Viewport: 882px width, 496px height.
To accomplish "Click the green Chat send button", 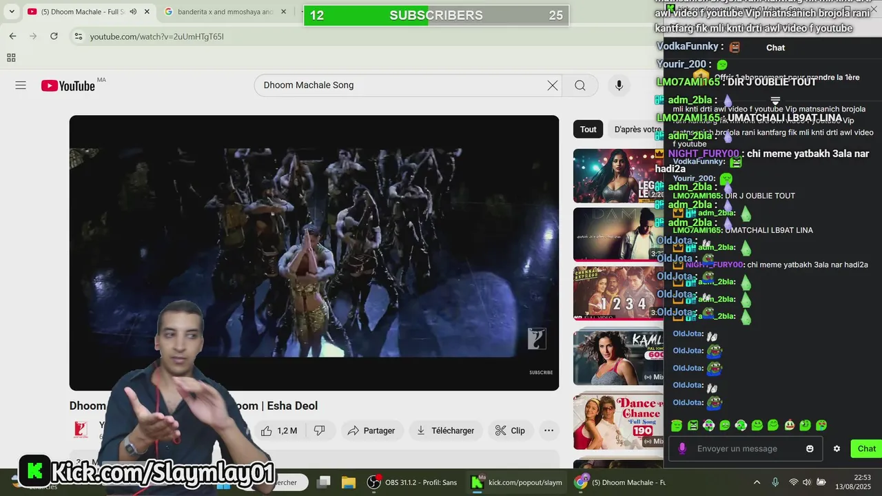I will [x=866, y=448].
